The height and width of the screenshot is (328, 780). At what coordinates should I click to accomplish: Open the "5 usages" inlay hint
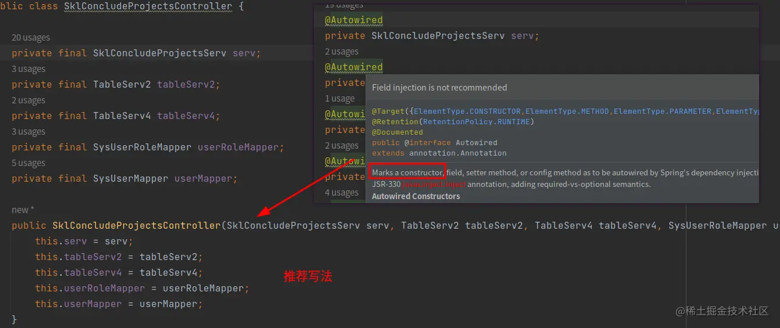pos(28,163)
